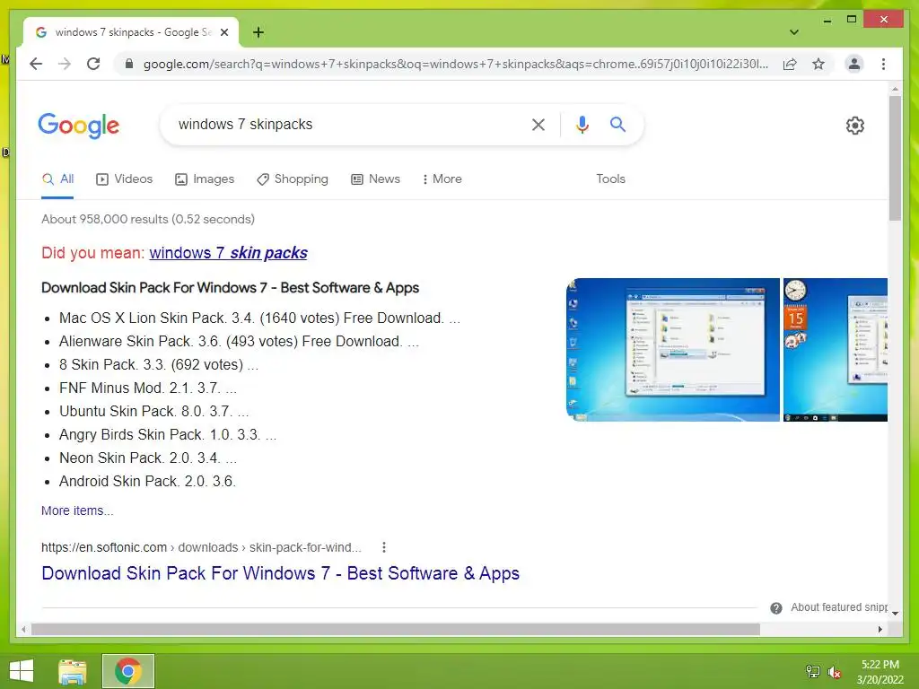Open result options three-dot menu
This screenshot has height=689, width=919.
384,547
